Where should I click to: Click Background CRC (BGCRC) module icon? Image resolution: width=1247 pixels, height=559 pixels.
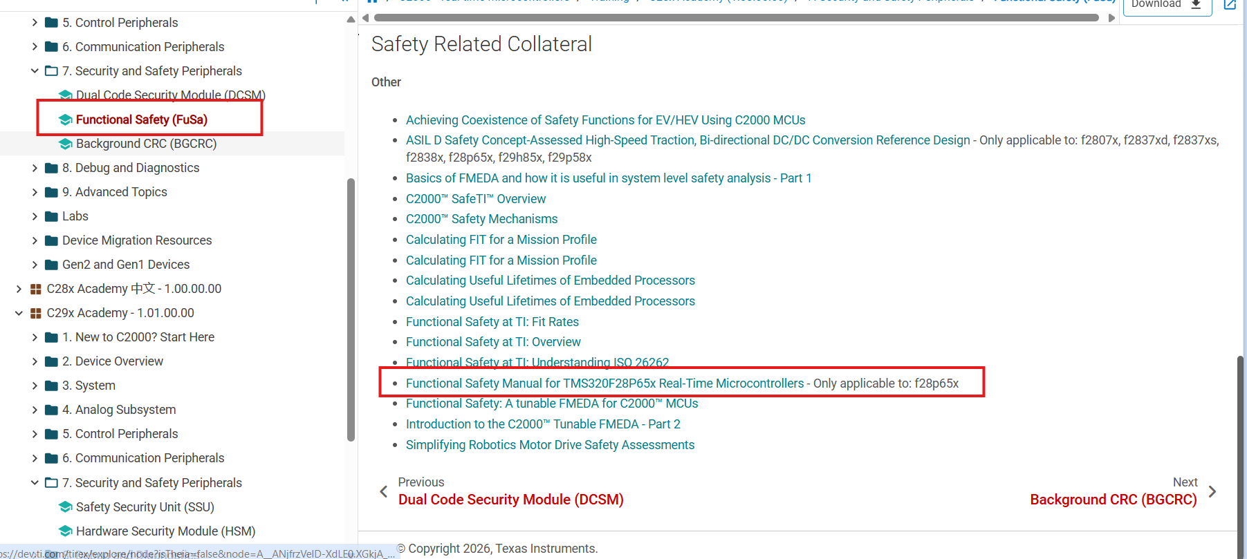66,144
